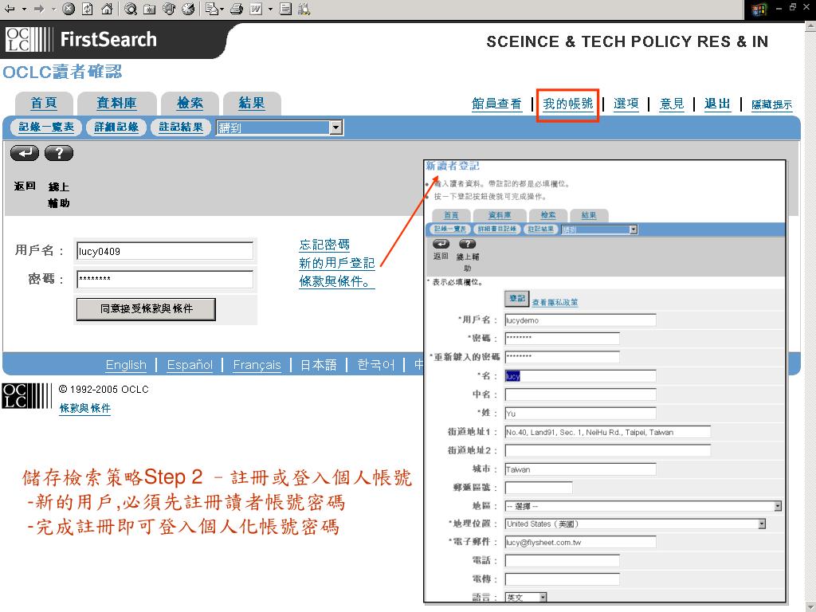Click the registration field containing lucydemo

[x=580, y=320]
